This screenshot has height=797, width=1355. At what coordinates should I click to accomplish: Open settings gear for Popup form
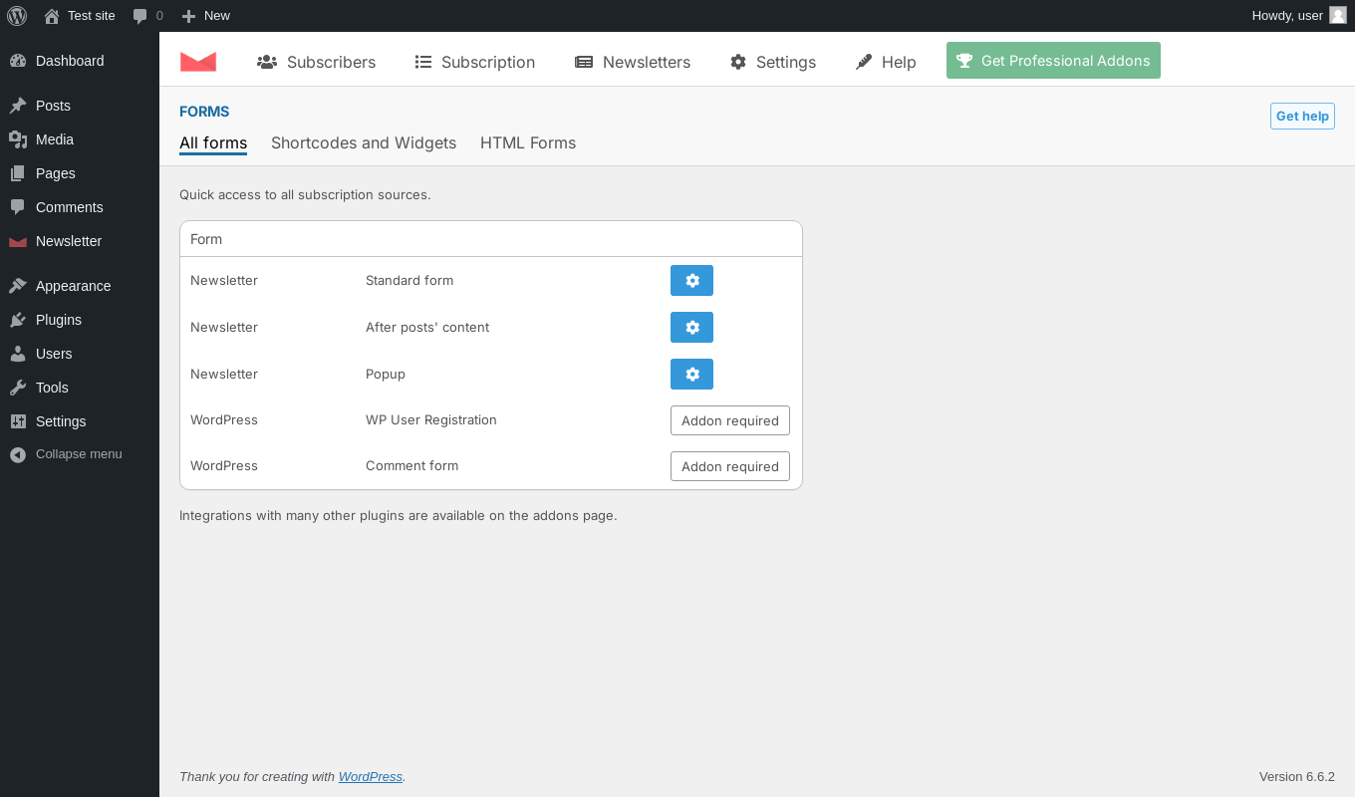(691, 375)
